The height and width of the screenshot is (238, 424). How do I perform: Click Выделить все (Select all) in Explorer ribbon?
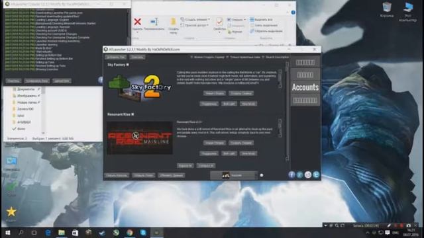pos(261,20)
